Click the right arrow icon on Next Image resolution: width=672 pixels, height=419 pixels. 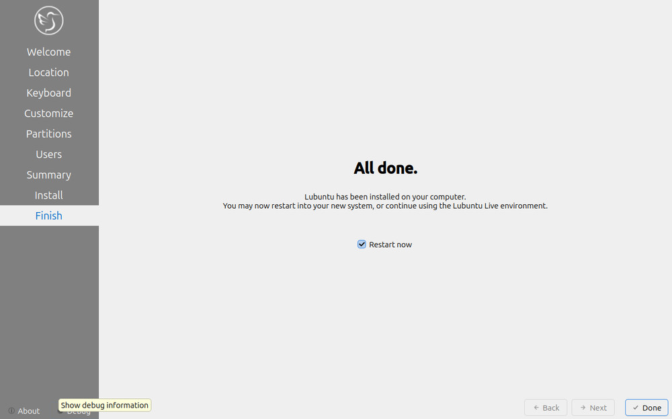pyautogui.click(x=583, y=408)
